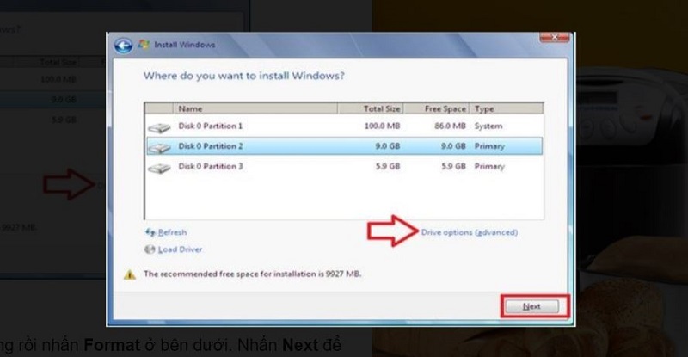Sort by the Total Size column header
The width and height of the screenshot is (688, 357).
371,108
